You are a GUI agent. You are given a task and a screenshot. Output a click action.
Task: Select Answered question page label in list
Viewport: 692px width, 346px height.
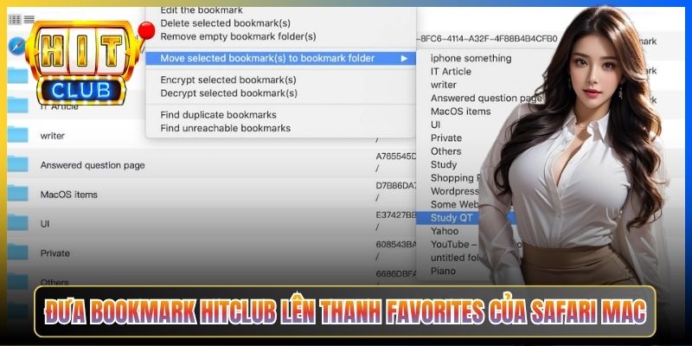click(x=93, y=165)
